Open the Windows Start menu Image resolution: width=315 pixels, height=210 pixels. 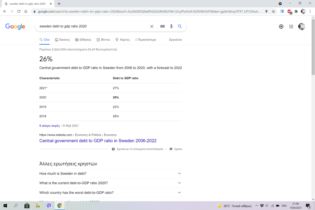tap(5, 206)
